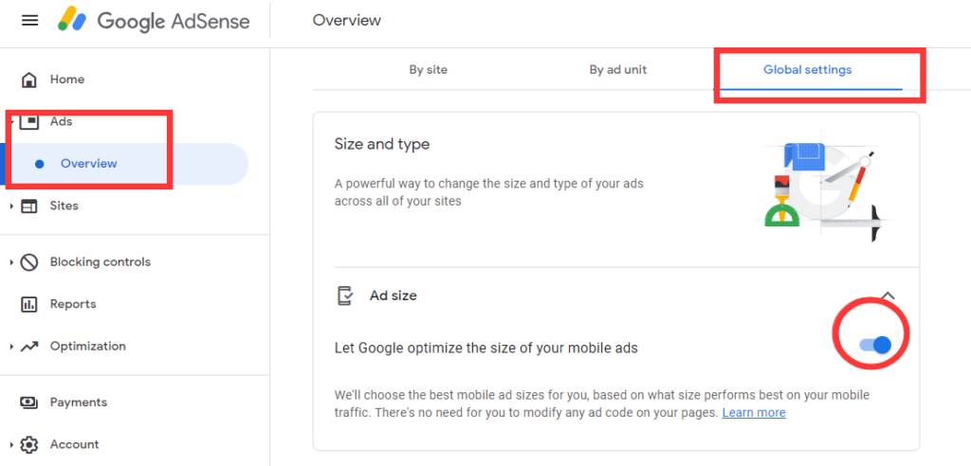Click the Optimization trend arrow icon
This screenshot has width=971, height=466.
coord(29,347)
